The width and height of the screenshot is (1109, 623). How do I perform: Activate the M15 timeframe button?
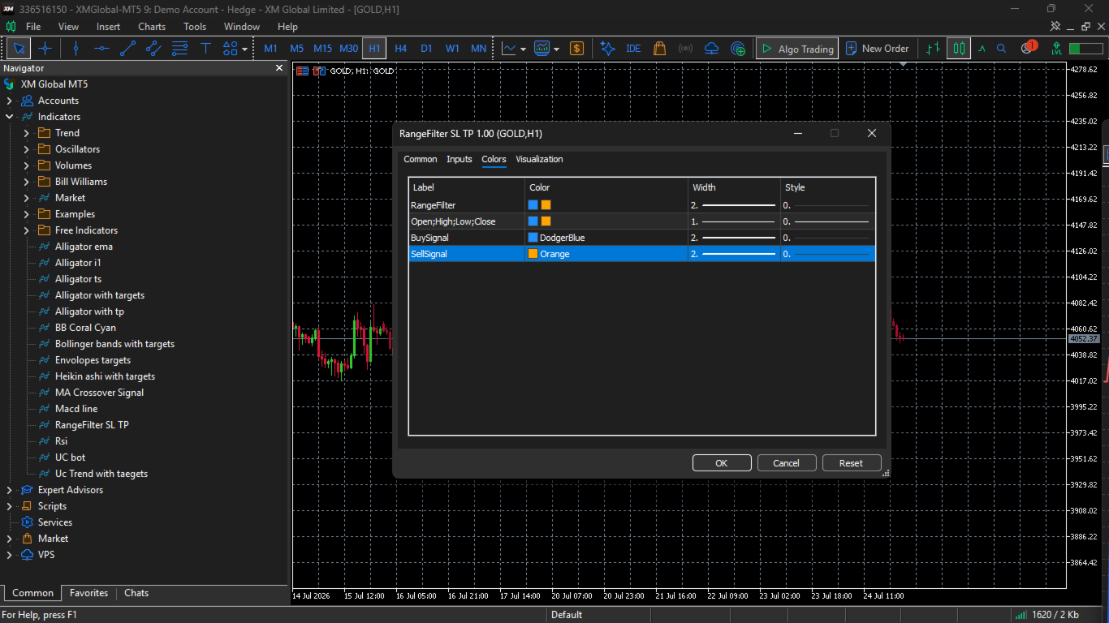pos(322,49)
